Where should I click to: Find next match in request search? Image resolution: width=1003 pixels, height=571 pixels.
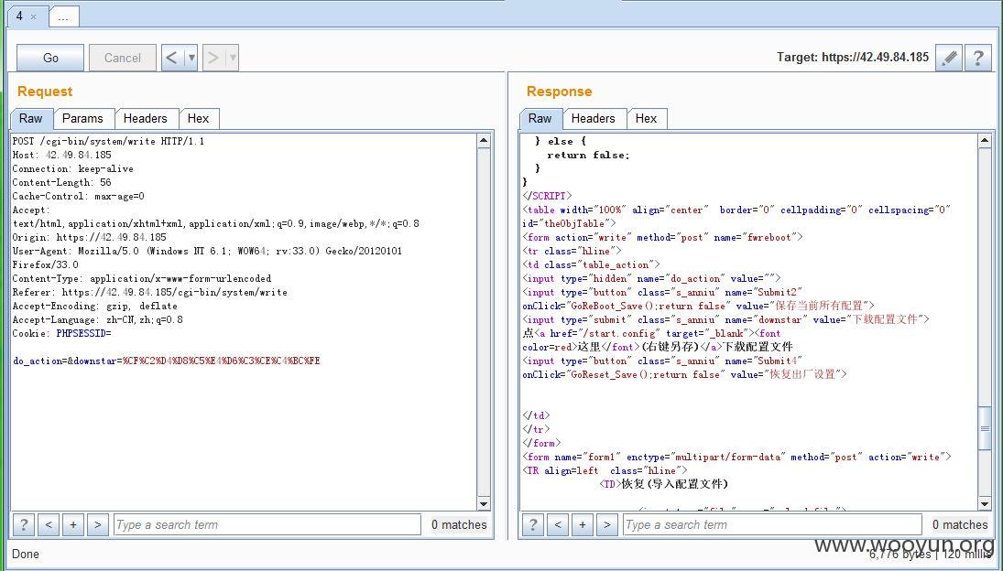[x=97, y=524]
